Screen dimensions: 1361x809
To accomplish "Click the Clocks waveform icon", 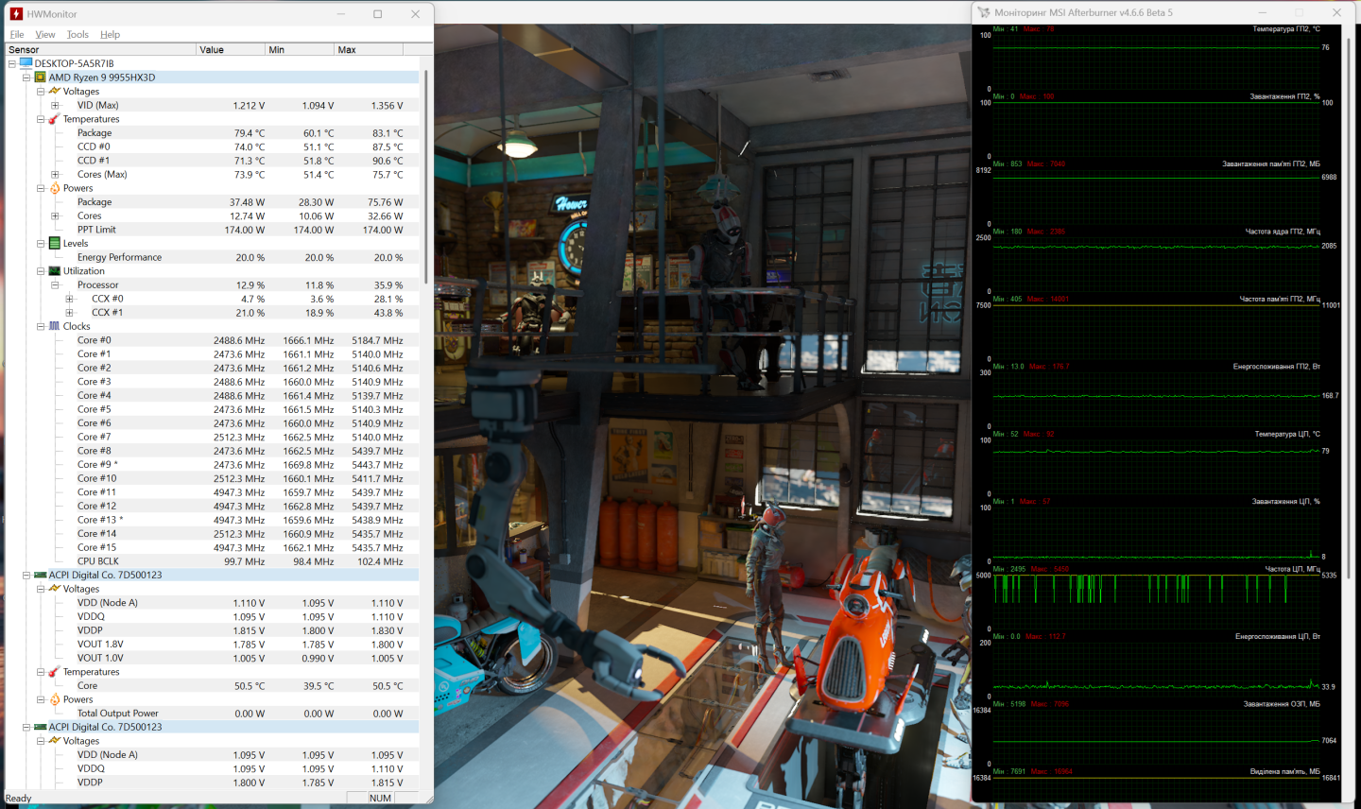I will (x=55, y=326).
